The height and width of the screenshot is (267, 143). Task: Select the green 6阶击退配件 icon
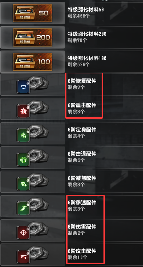24,160
